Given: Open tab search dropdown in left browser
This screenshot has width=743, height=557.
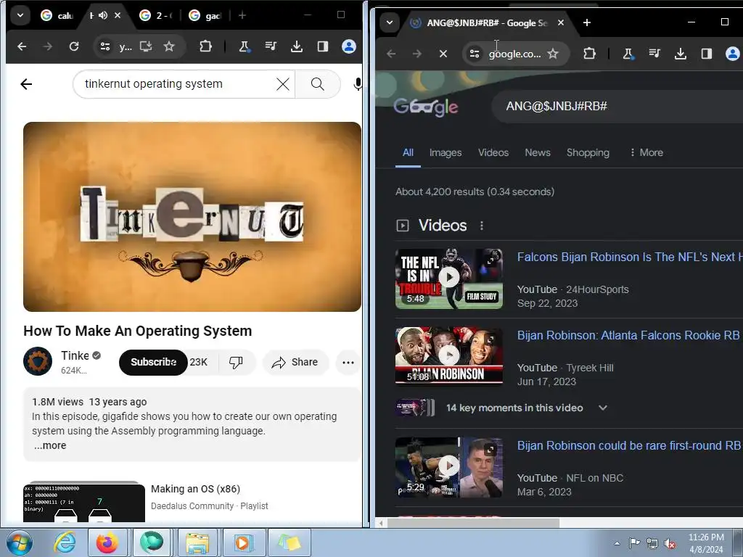Looking at the screenshot, I should point(20,15).
